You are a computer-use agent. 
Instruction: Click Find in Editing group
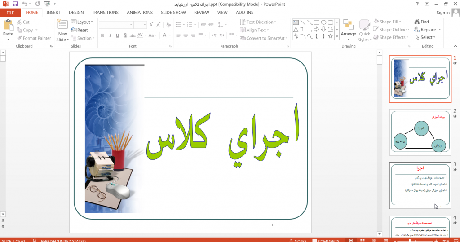pyautogui.click(x=422, y=22)
